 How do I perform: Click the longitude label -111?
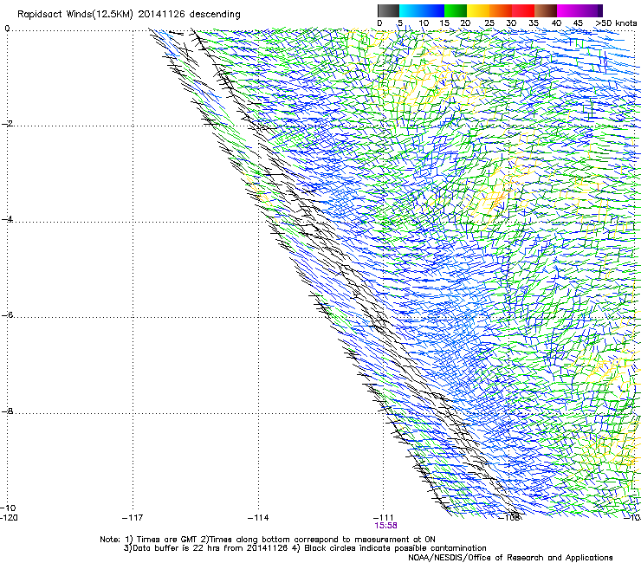(x=384, y=518)
